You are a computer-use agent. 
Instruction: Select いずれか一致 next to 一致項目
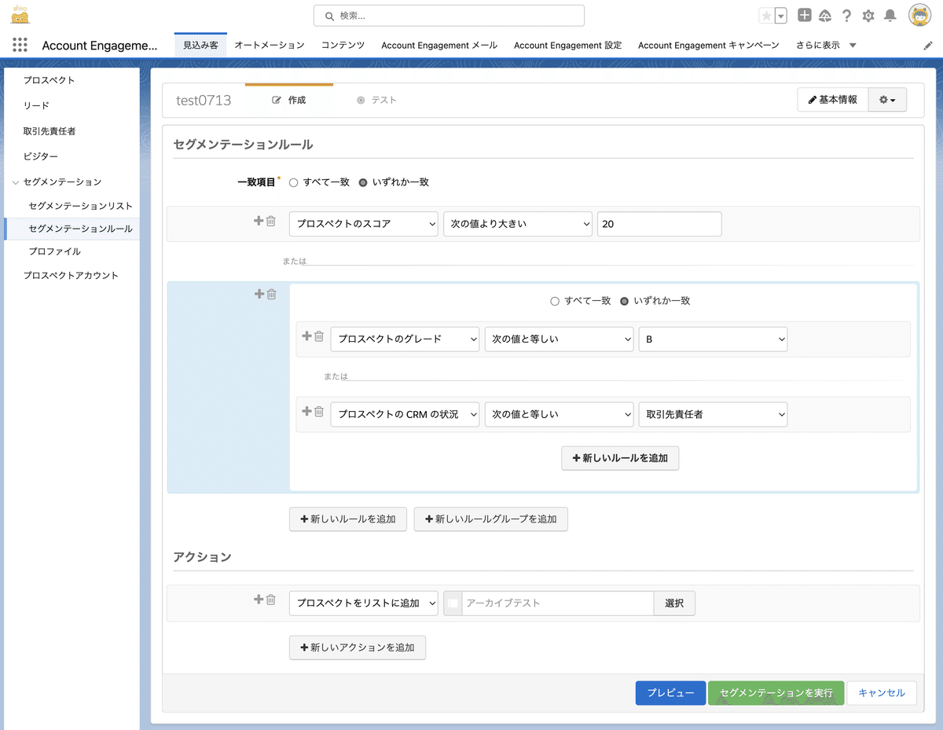coord(363,182)
